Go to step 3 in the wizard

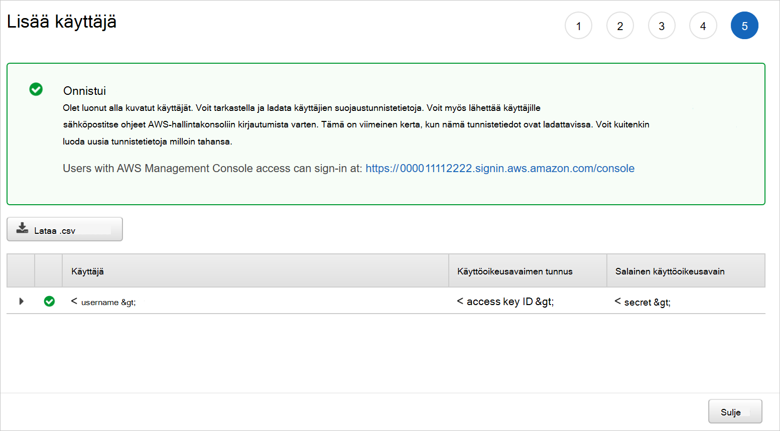[662, 26]
